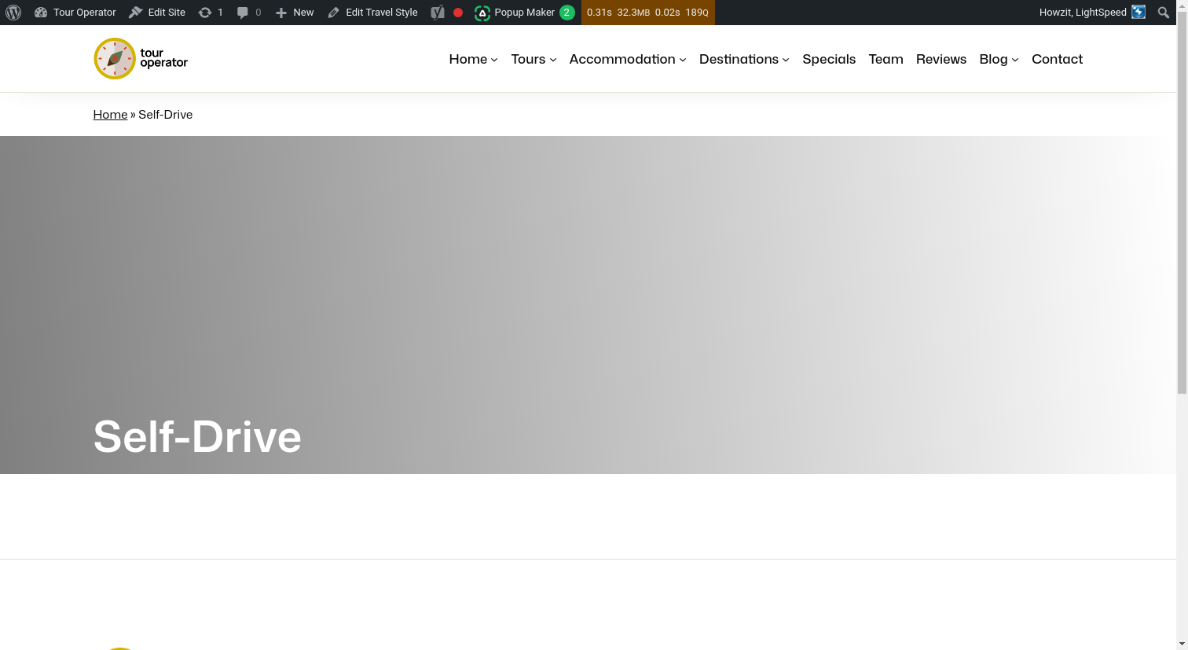
Task: Click the red status dot icon
Action: click(x=458, y=12)
